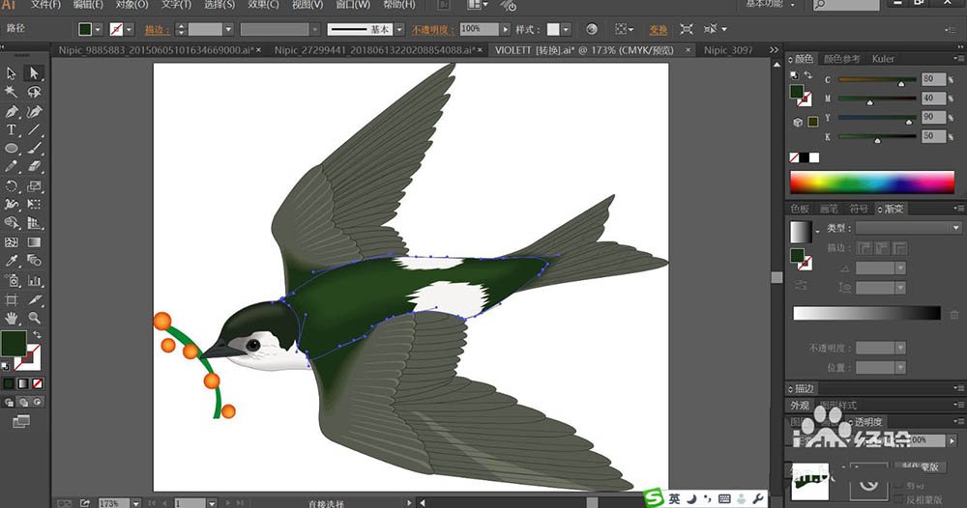The width and height of the screenshot is (967, 508).
Task: Select the Hand tool
Action: tap(11, 319)
